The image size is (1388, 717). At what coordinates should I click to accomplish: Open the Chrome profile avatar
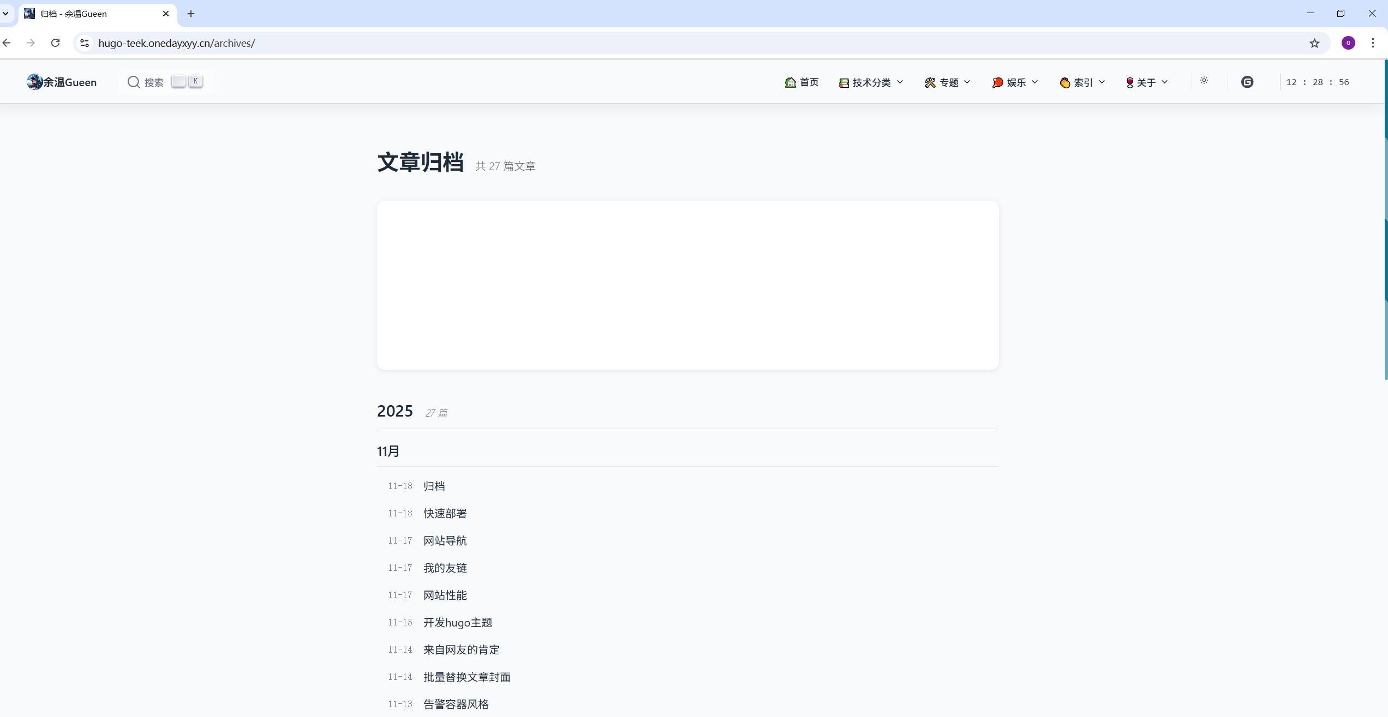[x=1348, y=43]
